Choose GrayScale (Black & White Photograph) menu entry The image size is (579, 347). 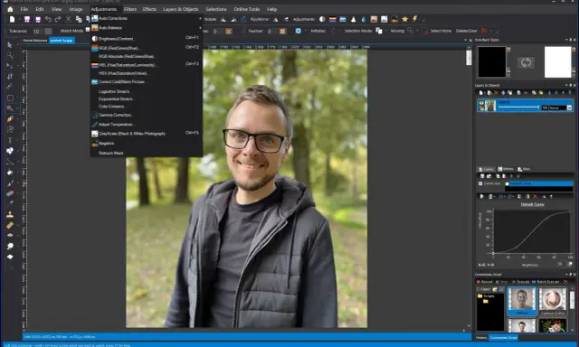coord(147,134)
